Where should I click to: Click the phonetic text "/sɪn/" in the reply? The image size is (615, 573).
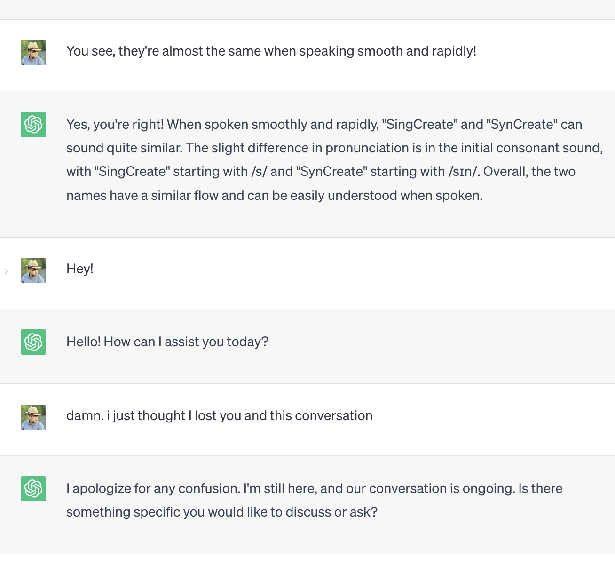(464, 172)
